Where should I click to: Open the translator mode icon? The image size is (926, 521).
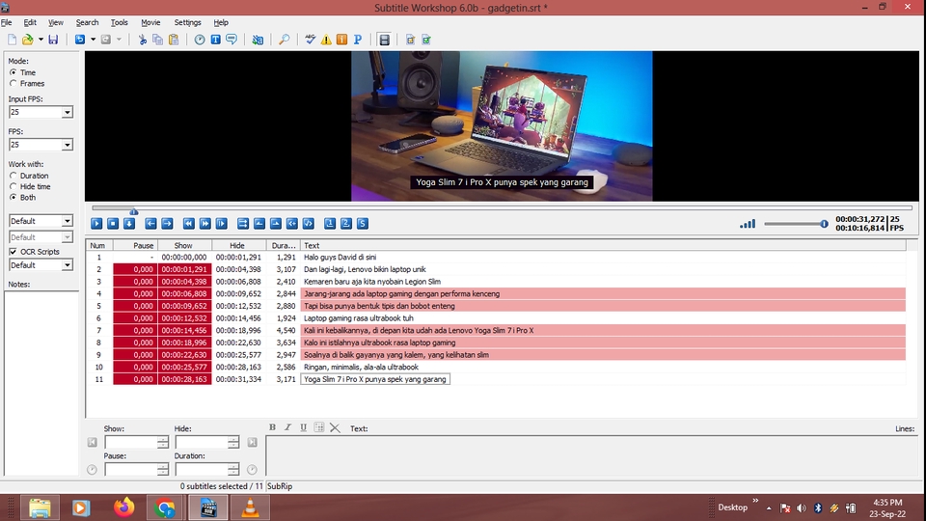(258, 40)
